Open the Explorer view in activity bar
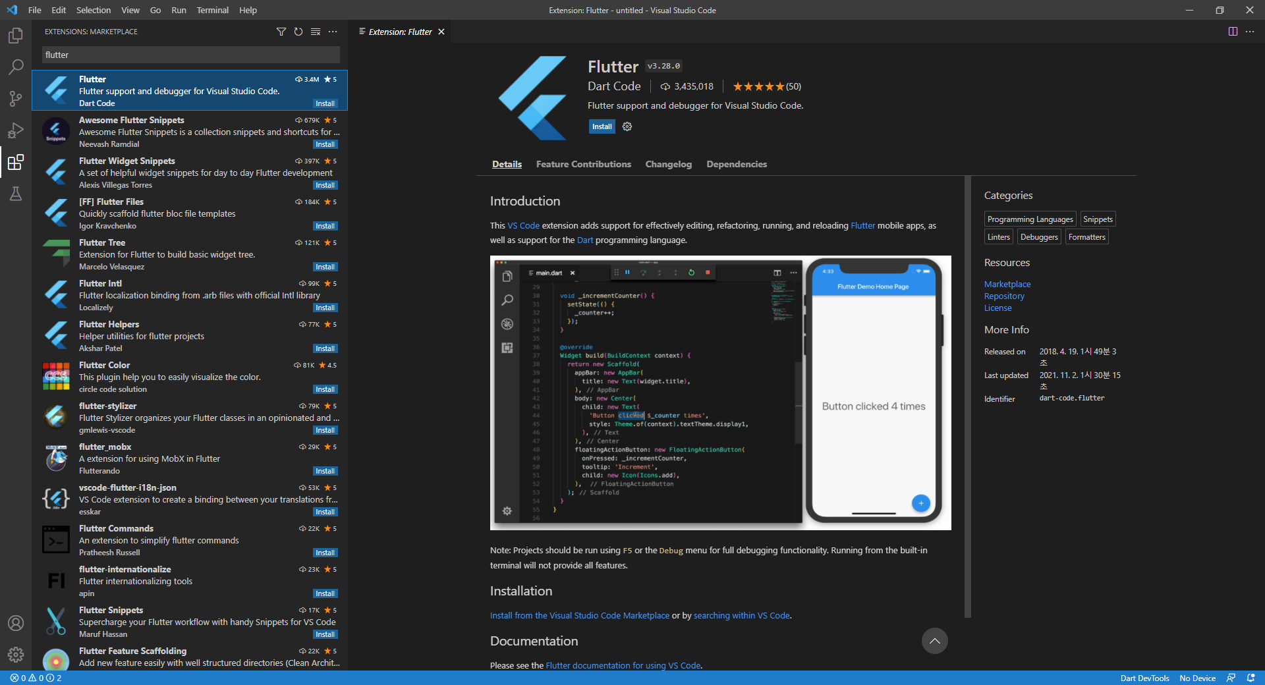The width and height of the screenshot is (1265, 685). click(x=16, y=36)
